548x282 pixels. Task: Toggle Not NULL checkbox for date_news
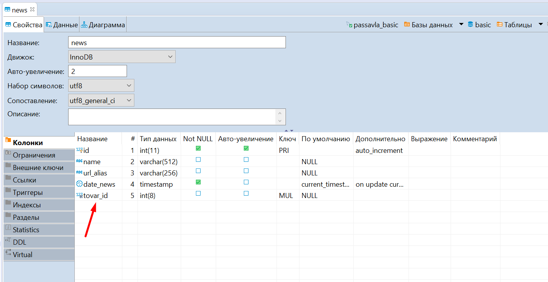tap(198, 182)
